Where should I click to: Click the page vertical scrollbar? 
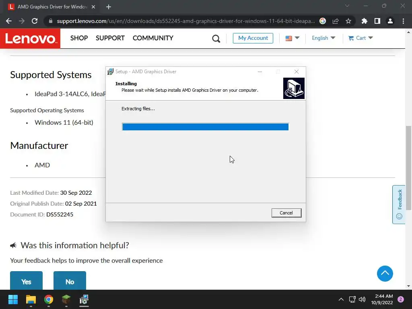pos(408,168)
